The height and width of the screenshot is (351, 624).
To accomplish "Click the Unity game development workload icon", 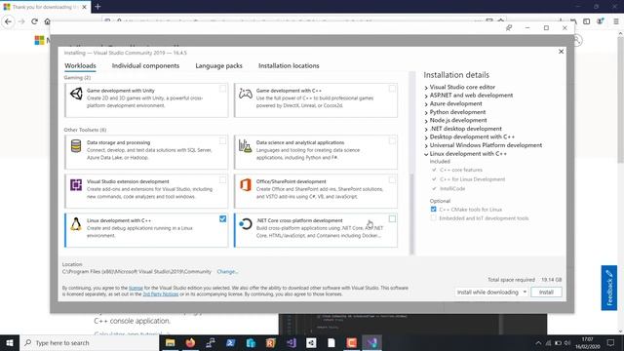I will 76,94.
